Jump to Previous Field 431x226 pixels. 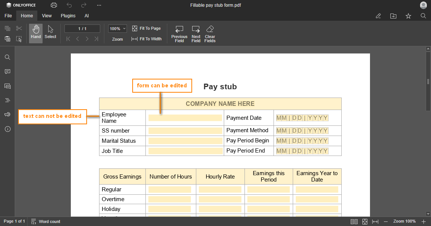point(179,34)
